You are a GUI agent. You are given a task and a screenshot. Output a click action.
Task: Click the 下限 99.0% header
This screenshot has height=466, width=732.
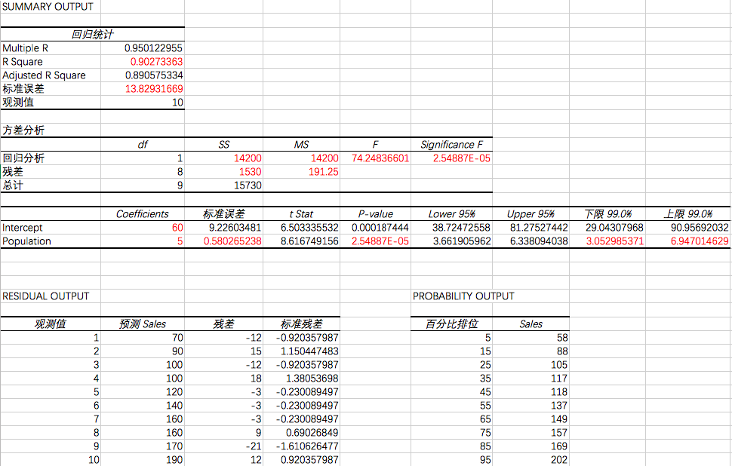pyautogui.click(x=607, y=214)
